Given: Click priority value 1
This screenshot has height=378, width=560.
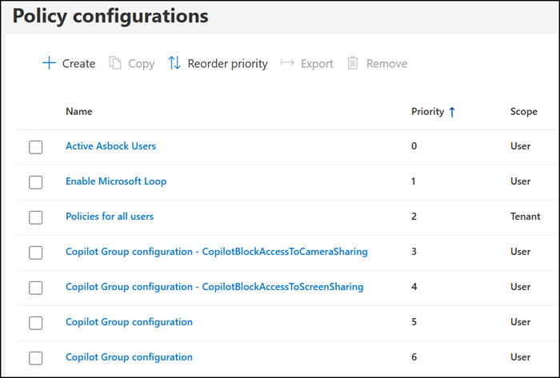Looking at the screenshot, I should [414, 181].
